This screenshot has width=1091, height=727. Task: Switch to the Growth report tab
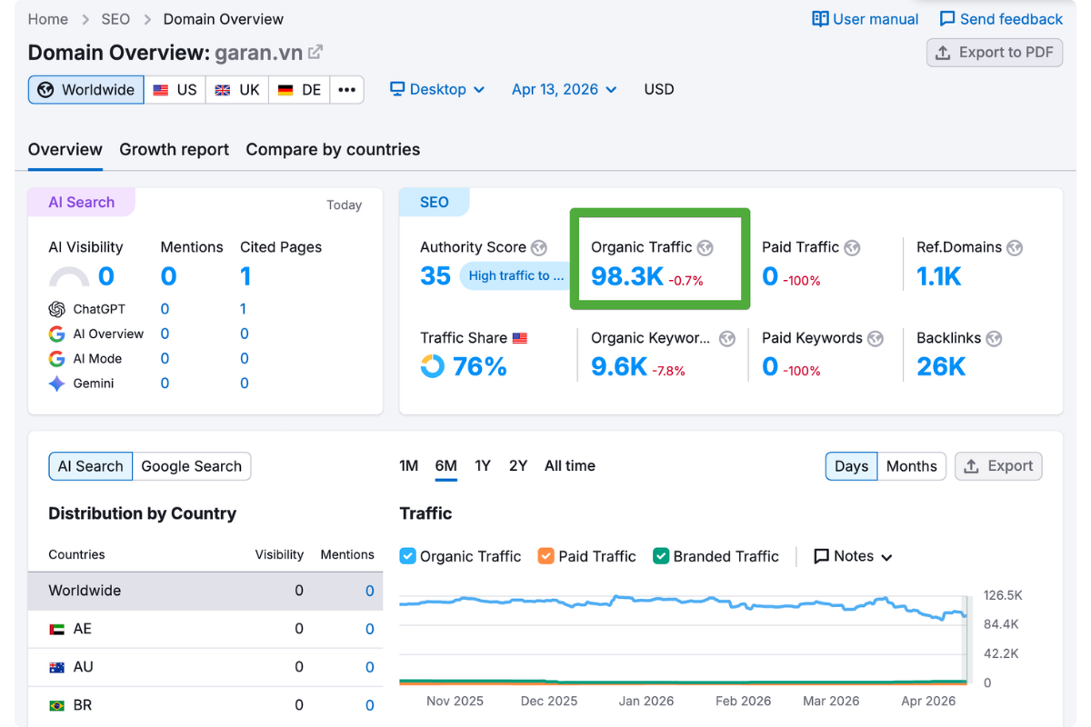[175, 149]
